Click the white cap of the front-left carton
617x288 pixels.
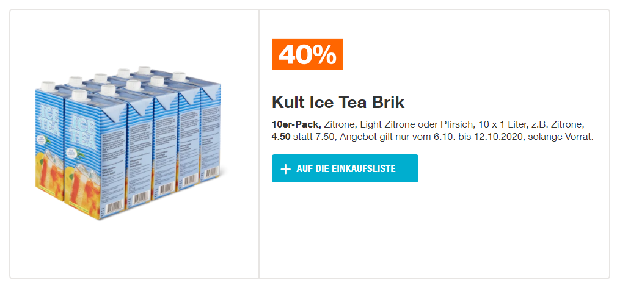tap(49, 86)
